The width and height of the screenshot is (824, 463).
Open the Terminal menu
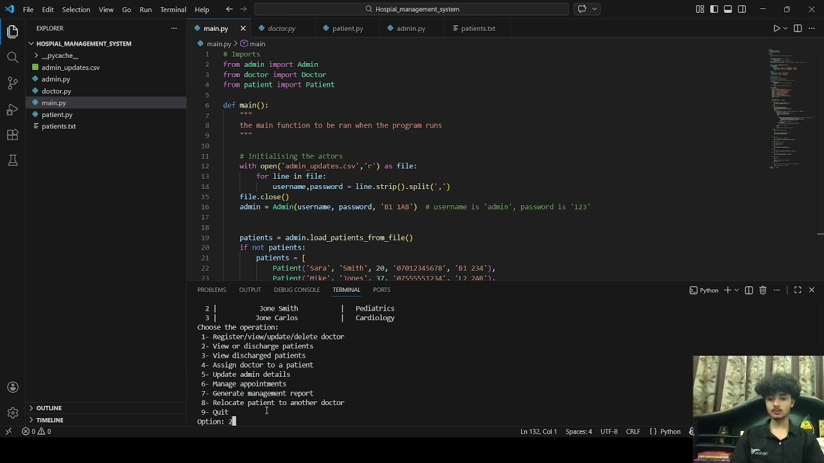coord(173,10)
